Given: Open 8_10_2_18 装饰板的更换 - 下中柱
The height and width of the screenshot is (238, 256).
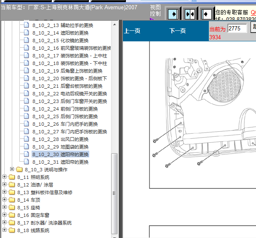Looking at the screenshot, I should click(70, 63).
